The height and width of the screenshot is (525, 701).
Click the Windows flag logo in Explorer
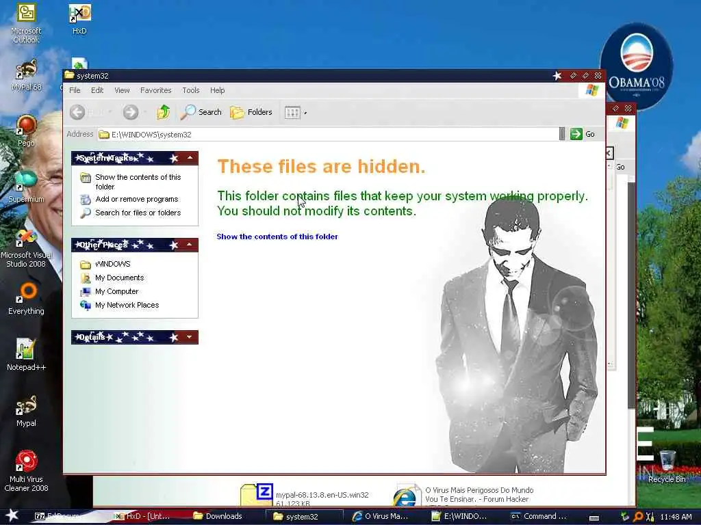tap(591, 90)
